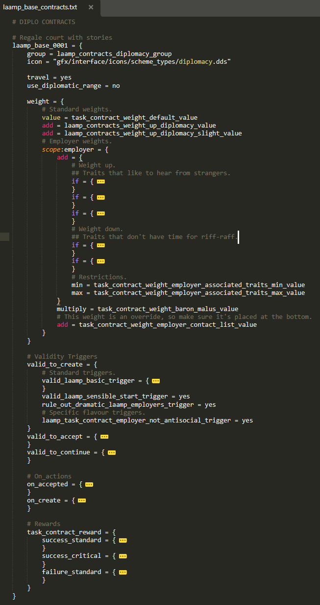Click the 'task_contract_weight_baron_malus_value' text

(x=168, y=309)
